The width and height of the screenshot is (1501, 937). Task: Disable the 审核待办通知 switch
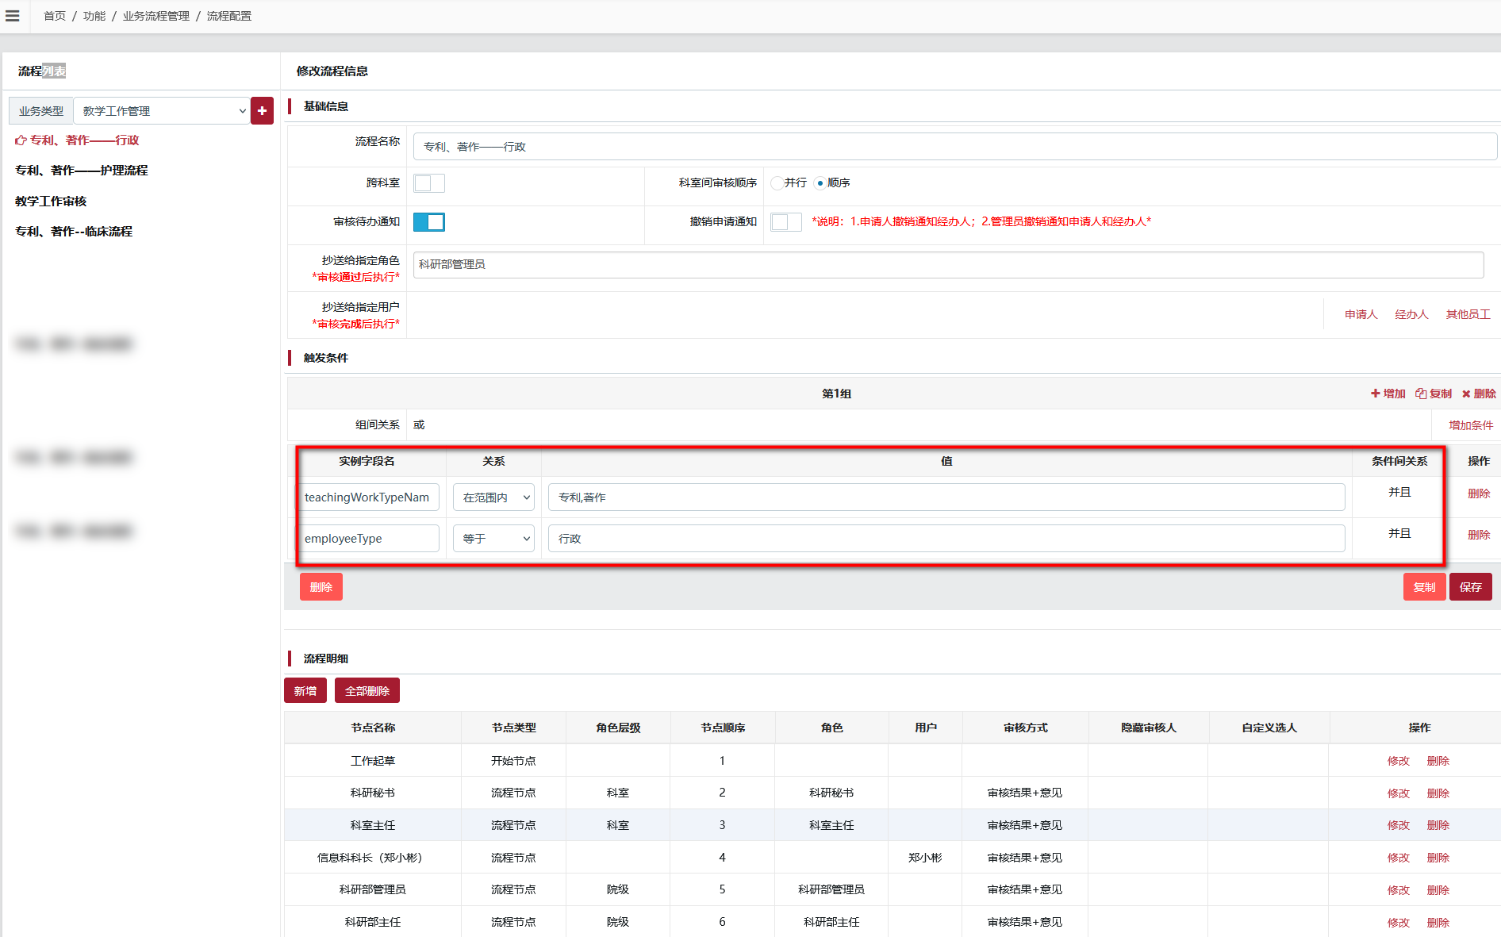coord(429,222)
